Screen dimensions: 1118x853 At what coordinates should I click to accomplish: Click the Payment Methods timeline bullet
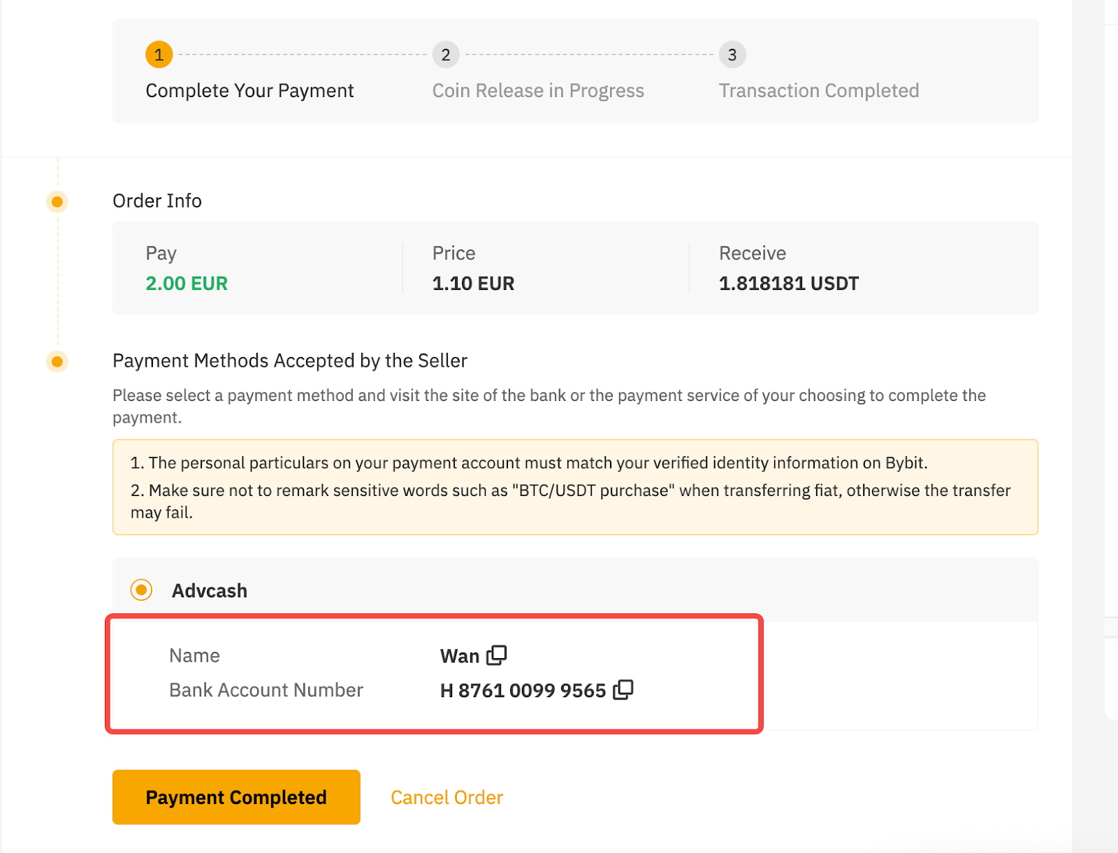click(x=57, y=361)
